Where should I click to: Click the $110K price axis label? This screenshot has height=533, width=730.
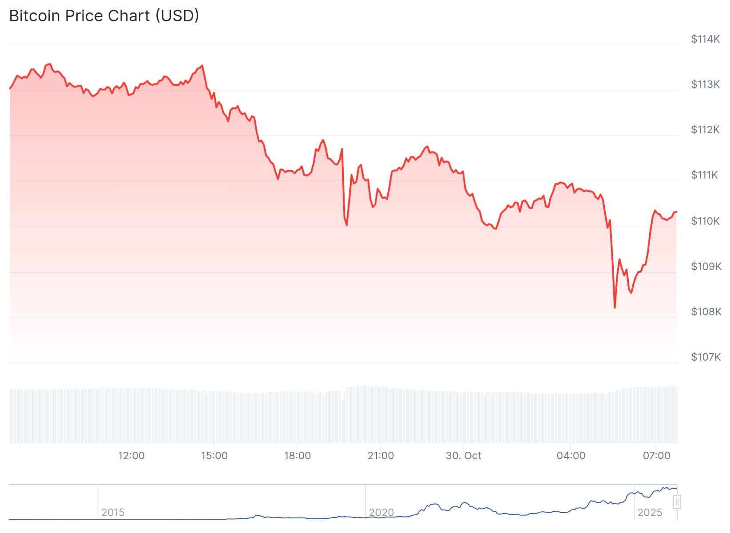[705, 221]
